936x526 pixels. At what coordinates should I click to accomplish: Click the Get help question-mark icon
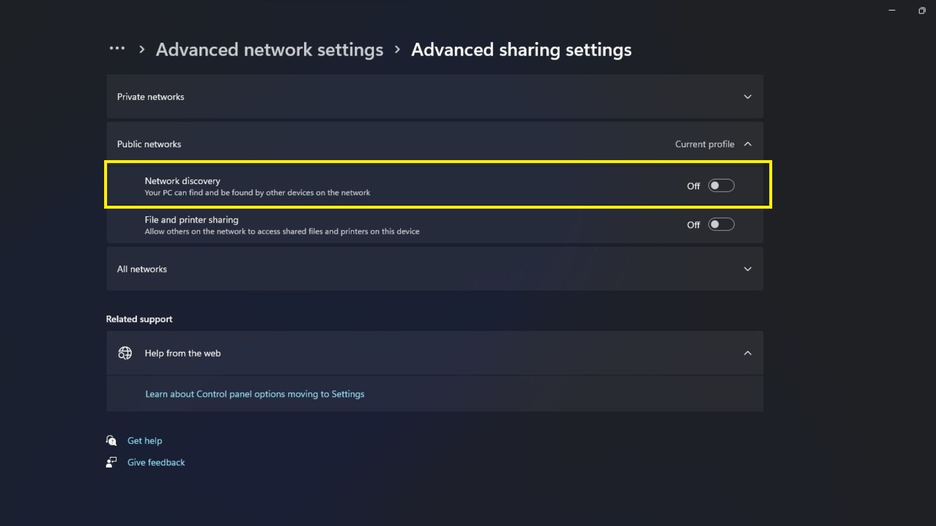click(111, 440)
